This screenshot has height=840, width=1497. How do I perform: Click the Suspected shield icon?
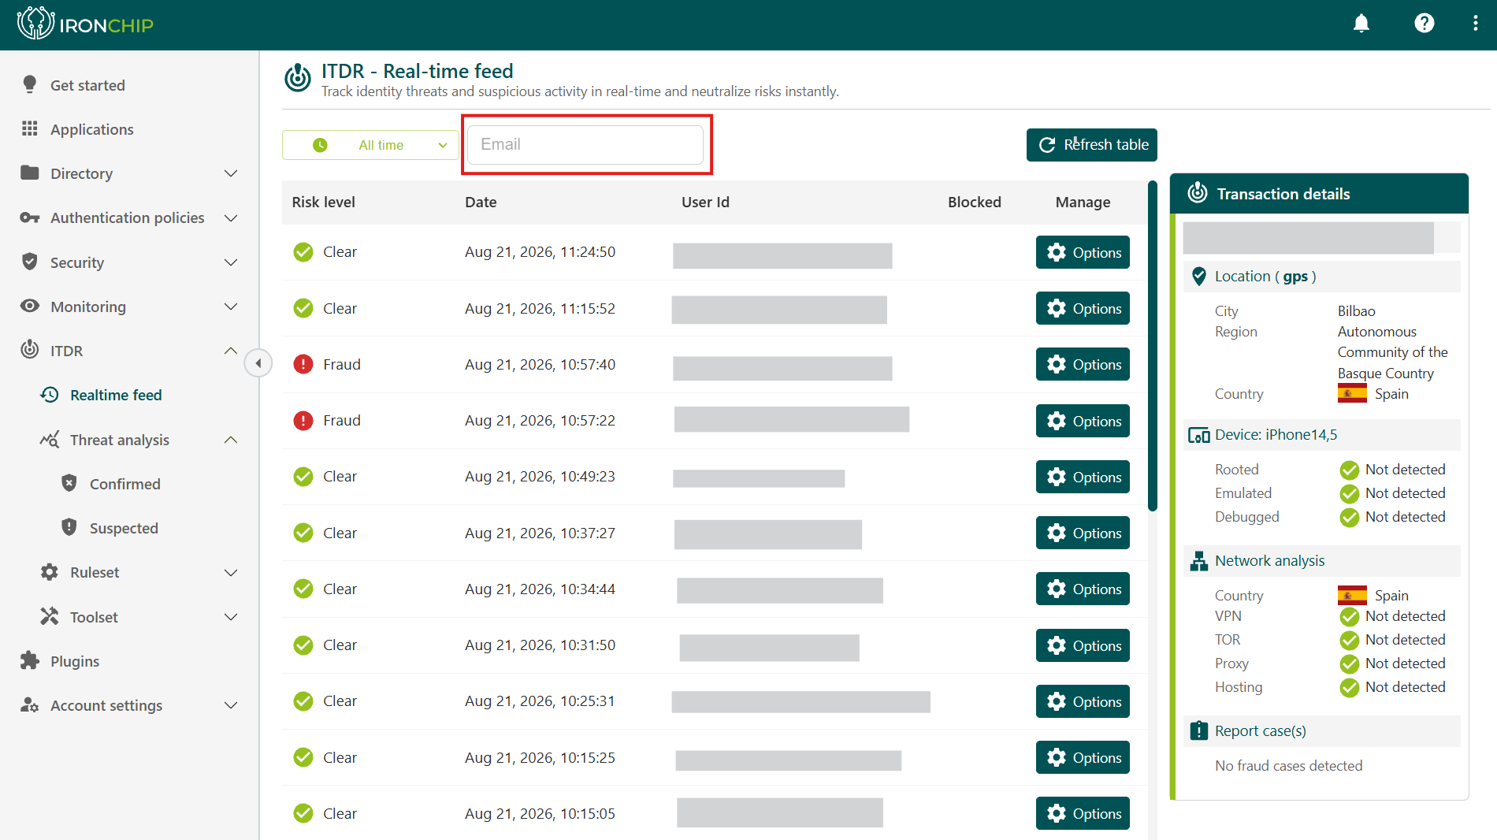coord(69,527)
